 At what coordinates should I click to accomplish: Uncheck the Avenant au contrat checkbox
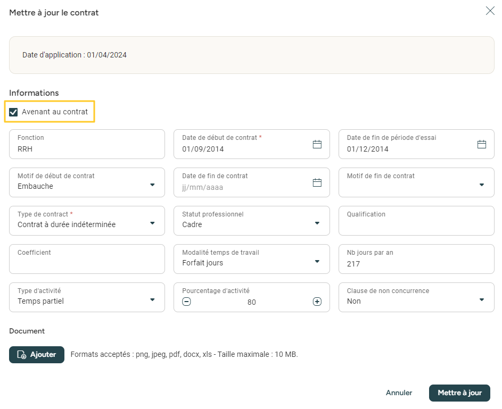pyautogui.click(x=14, y=112)
